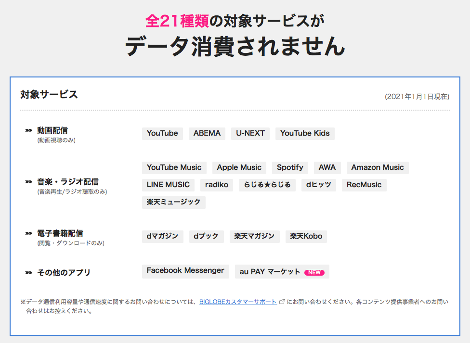470x343 pixels.
Task: Click the 楽天ミュージック tag
Action: tap(174, 202)
